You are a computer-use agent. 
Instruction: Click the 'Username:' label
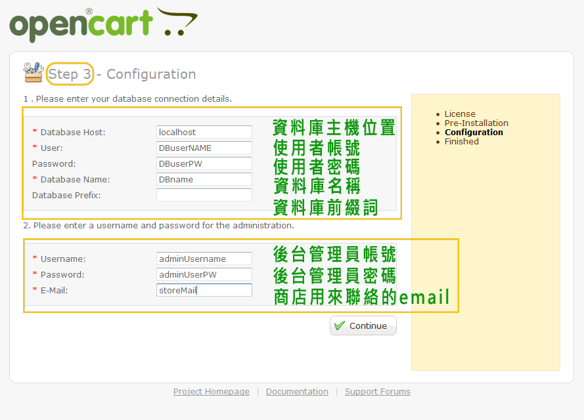click(x=63, y=259)
